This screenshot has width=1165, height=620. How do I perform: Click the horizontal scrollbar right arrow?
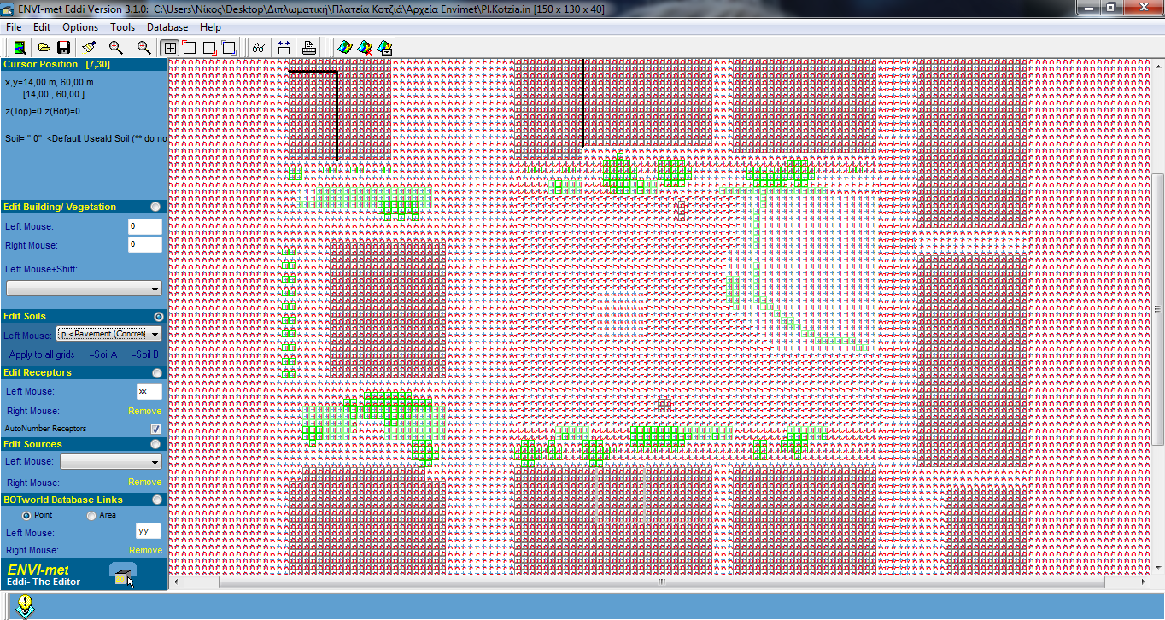tap(1145, 582)
